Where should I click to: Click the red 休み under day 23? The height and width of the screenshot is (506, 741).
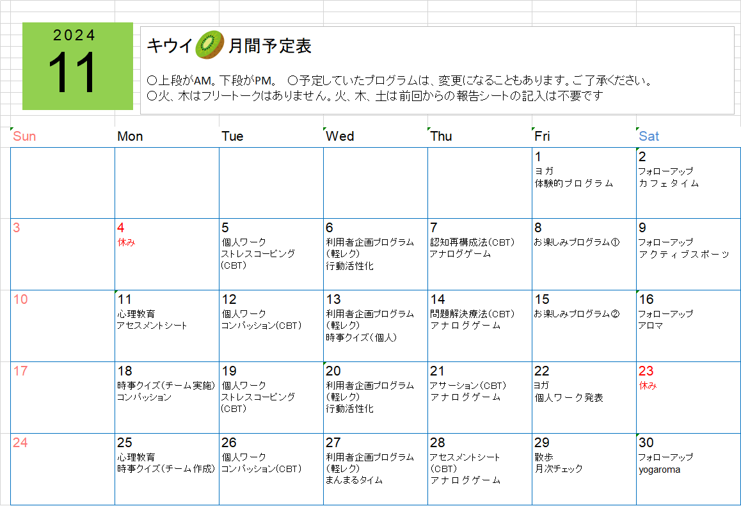coord(648,386)
